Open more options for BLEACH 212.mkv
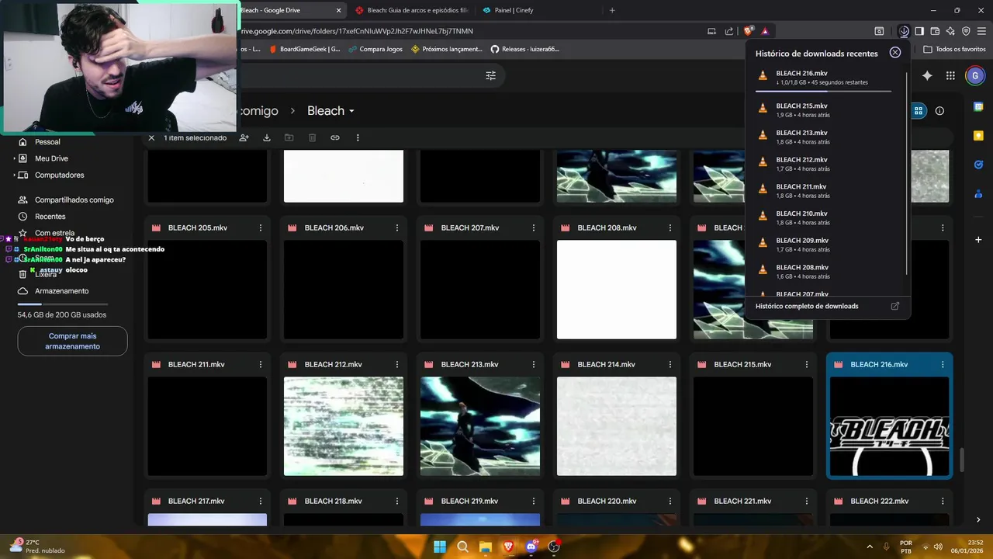The width and height of the screenshot is (993, 559). point(397,364)
